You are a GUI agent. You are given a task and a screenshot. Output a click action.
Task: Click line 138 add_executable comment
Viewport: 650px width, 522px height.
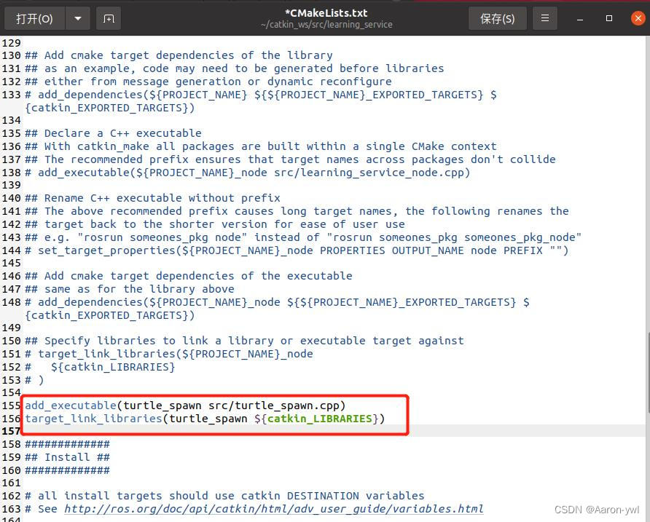pyautogui.click(x=248, y=173)
